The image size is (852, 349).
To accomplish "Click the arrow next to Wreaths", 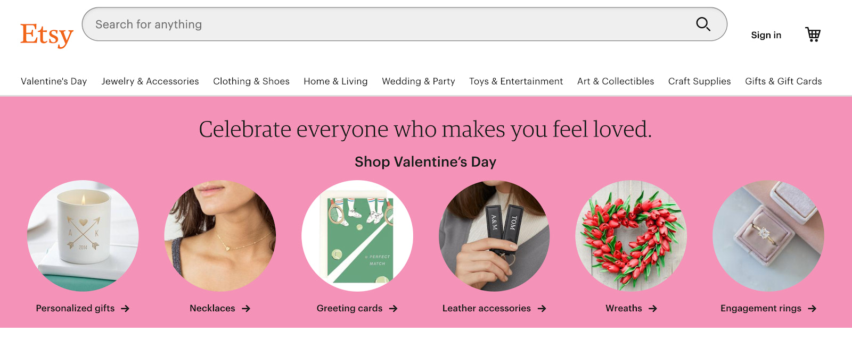I will [x=654, y=308].
